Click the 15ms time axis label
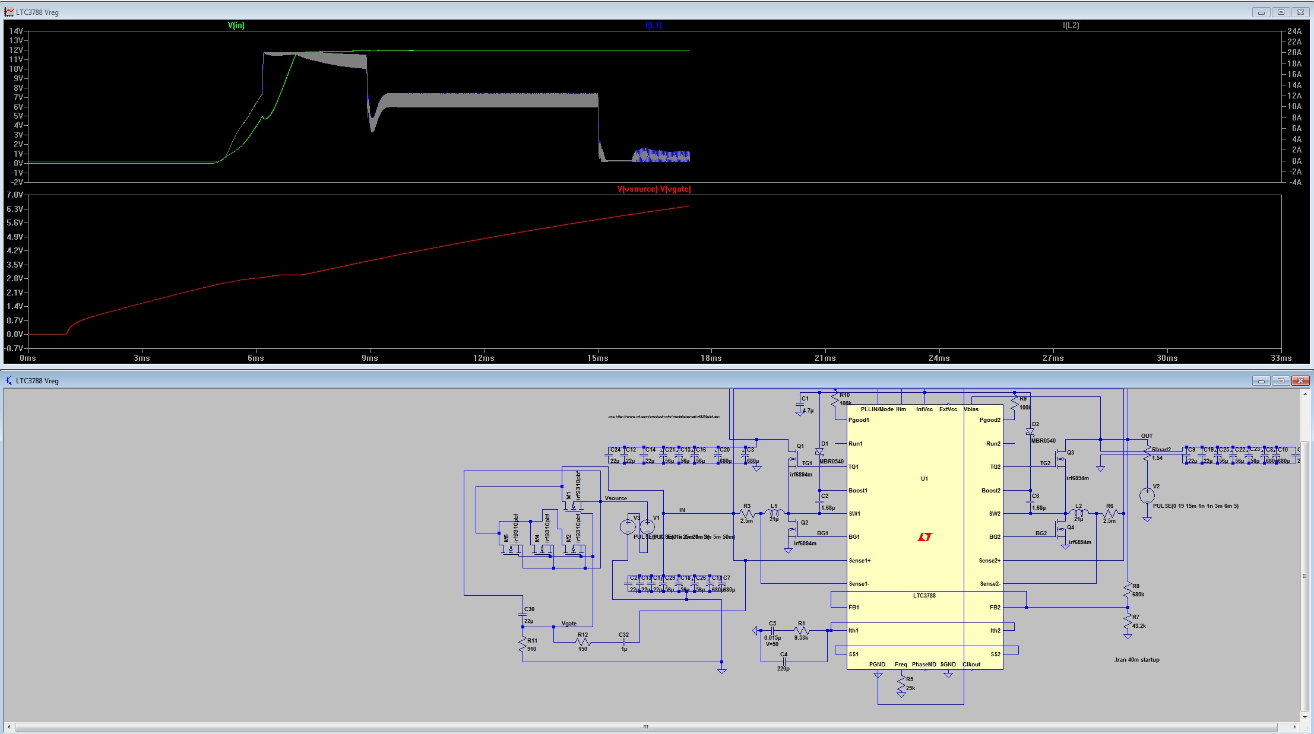 [597, 358]
